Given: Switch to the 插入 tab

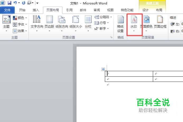Looking at the screenshot, I should 36,10.
